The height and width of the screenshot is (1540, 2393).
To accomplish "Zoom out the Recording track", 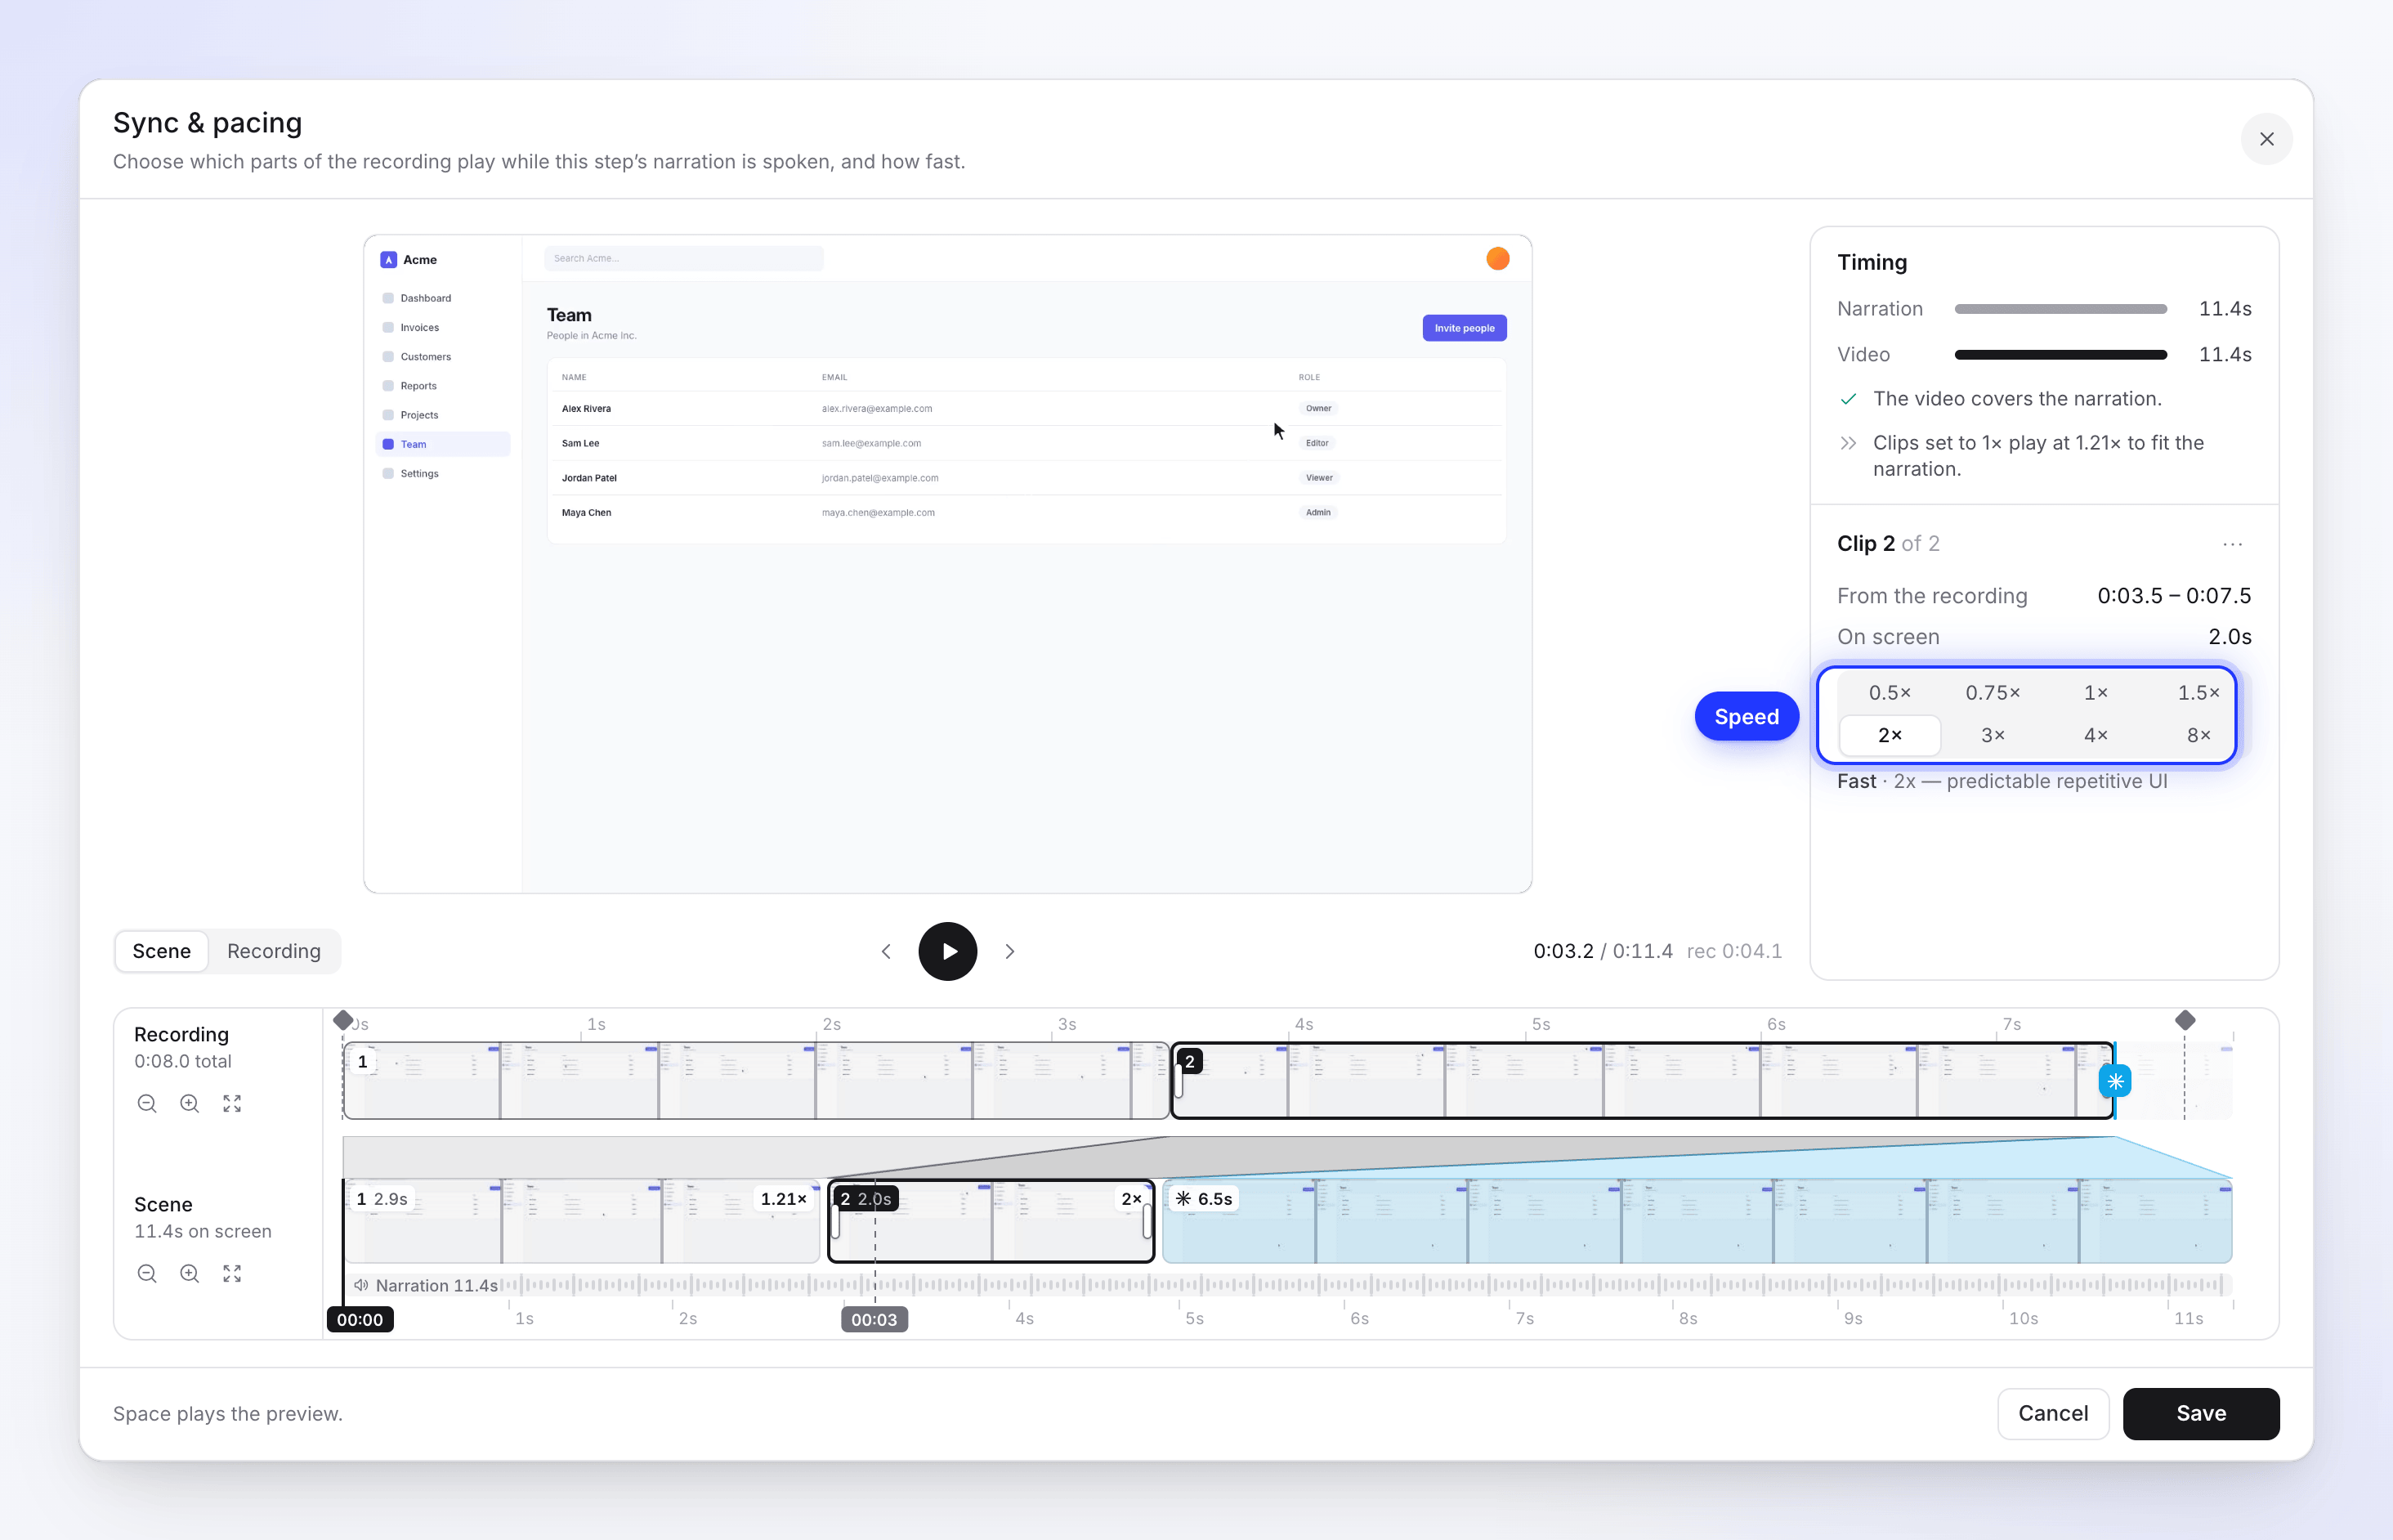I will [147, 1103].
